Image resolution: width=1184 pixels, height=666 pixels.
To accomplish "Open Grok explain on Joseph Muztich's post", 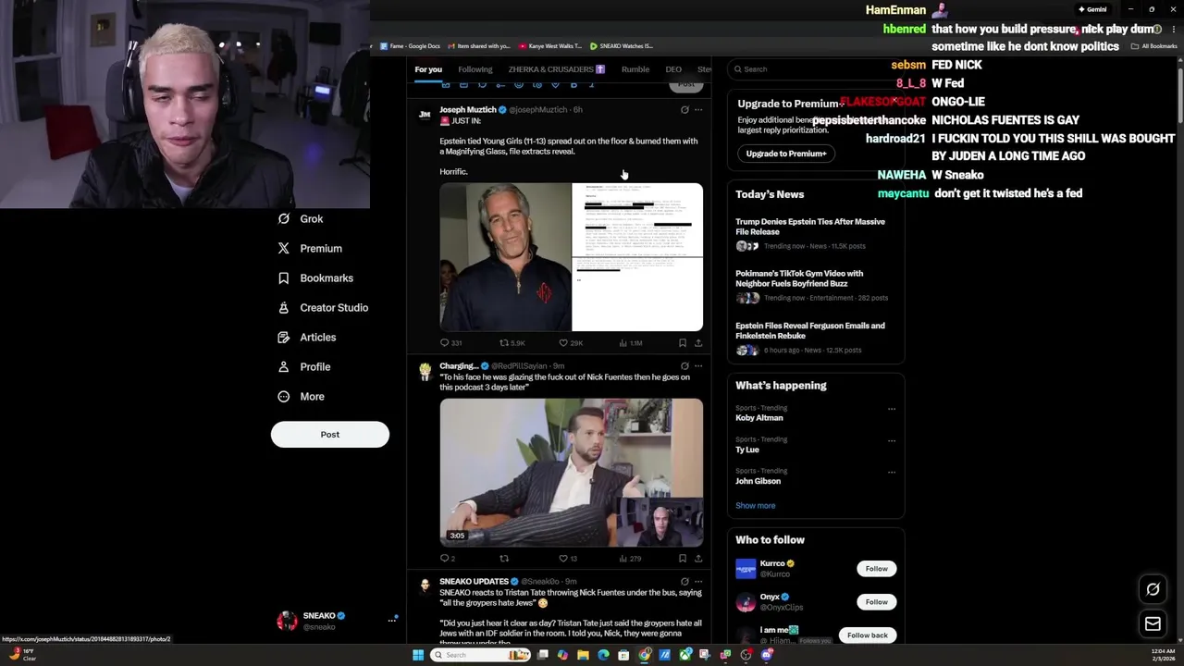I will pyautogui.click(x=684, y=110).
